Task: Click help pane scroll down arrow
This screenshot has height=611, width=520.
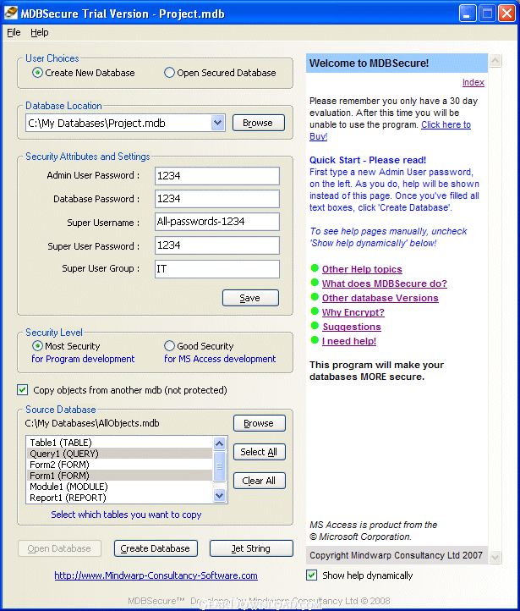Action: [495, 557]
